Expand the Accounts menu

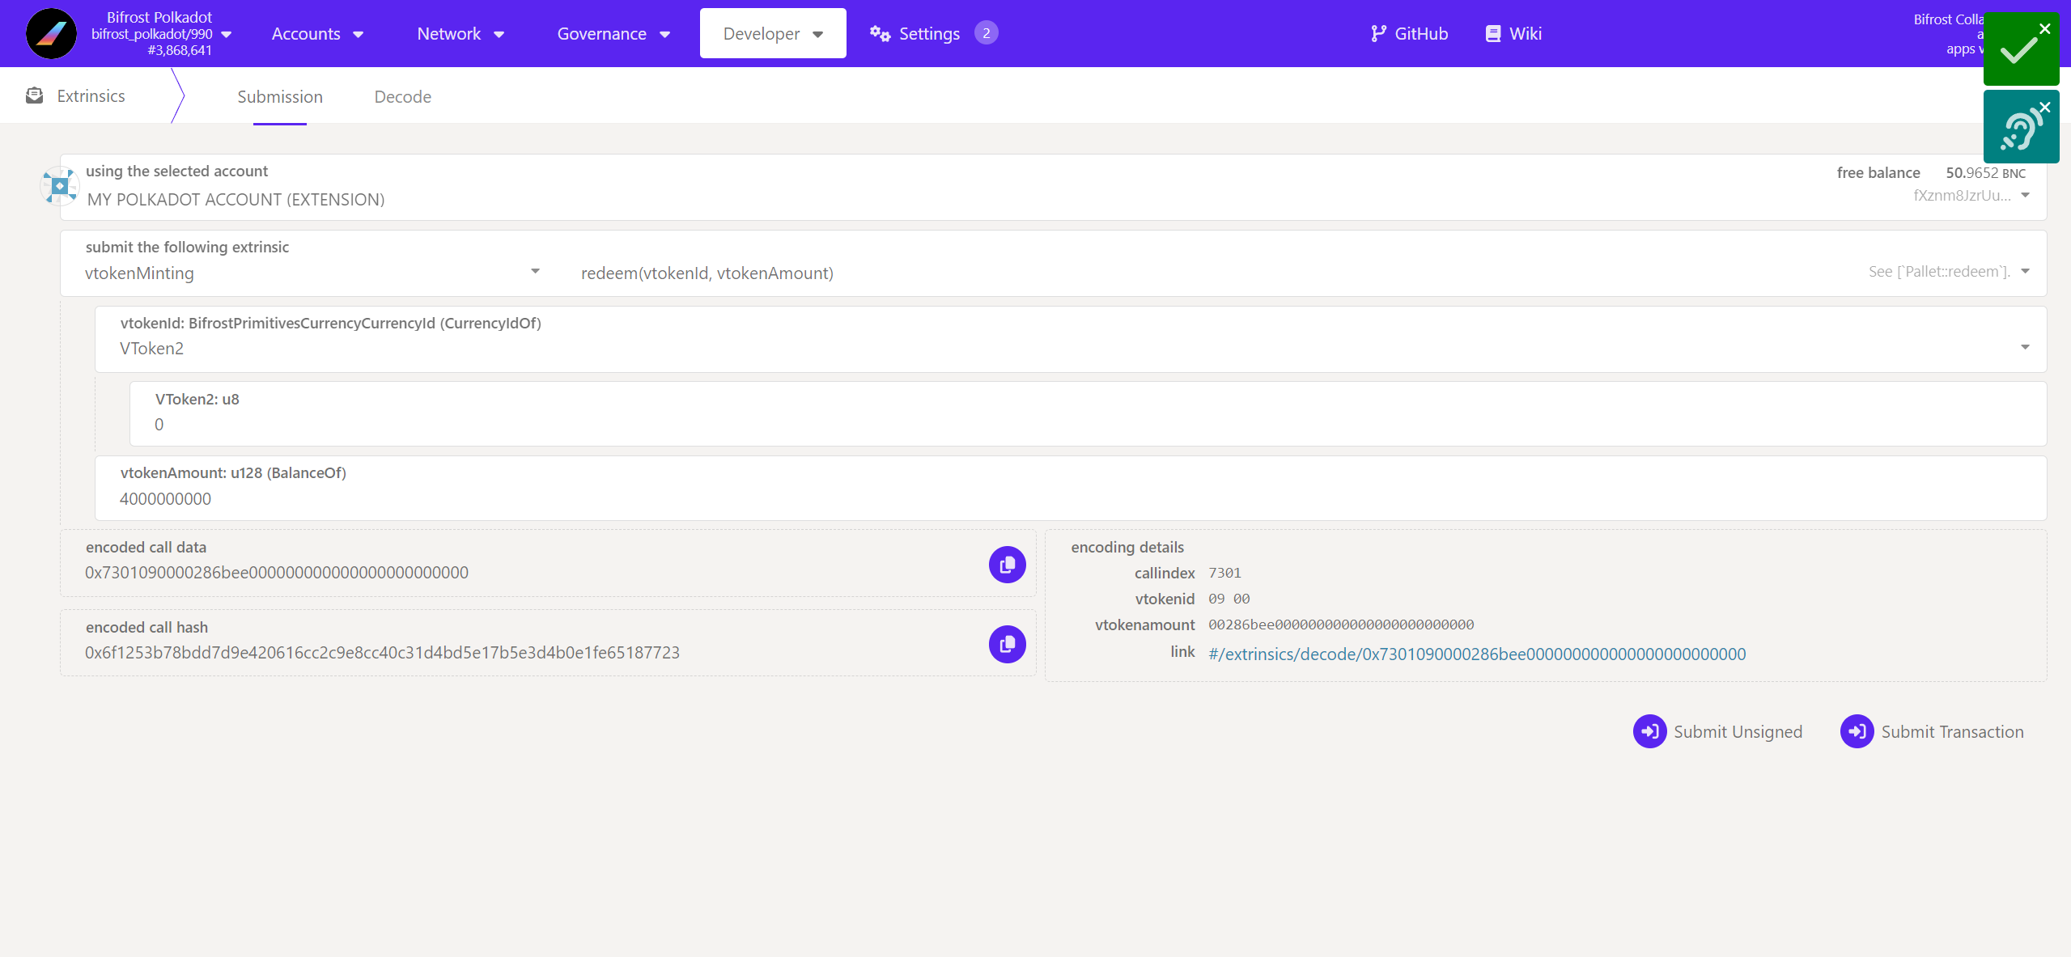(x=317, y=34)
